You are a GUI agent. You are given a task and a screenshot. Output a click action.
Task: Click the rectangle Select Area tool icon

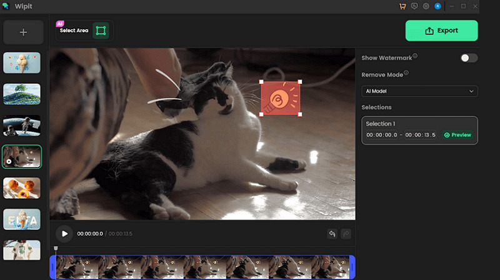click(101, 31)
